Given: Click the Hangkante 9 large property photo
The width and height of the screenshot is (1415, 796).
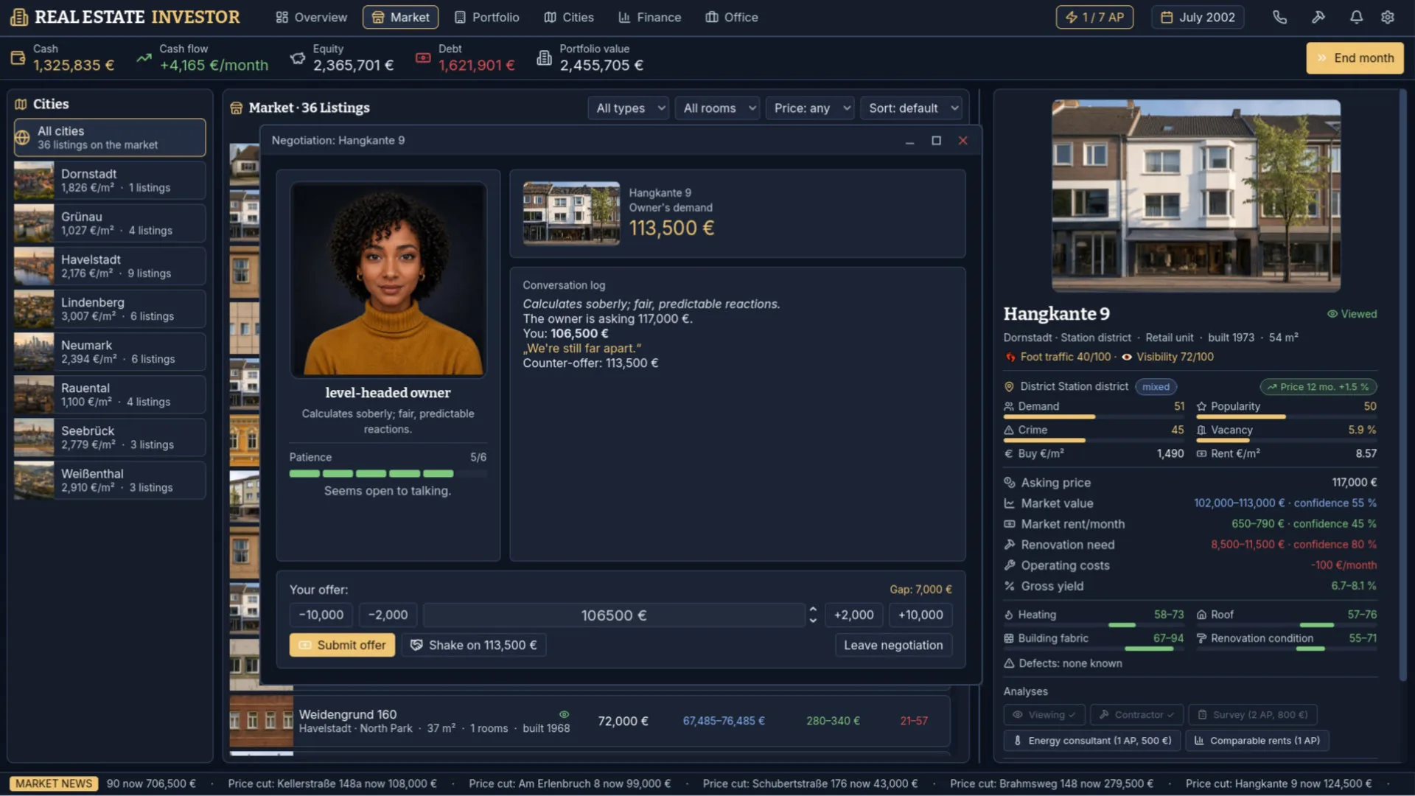Looking at the screenshot, I should point(1195,196).
